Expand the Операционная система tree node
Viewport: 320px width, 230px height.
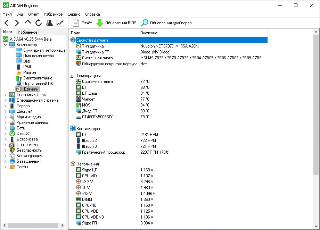coord(6,100)
